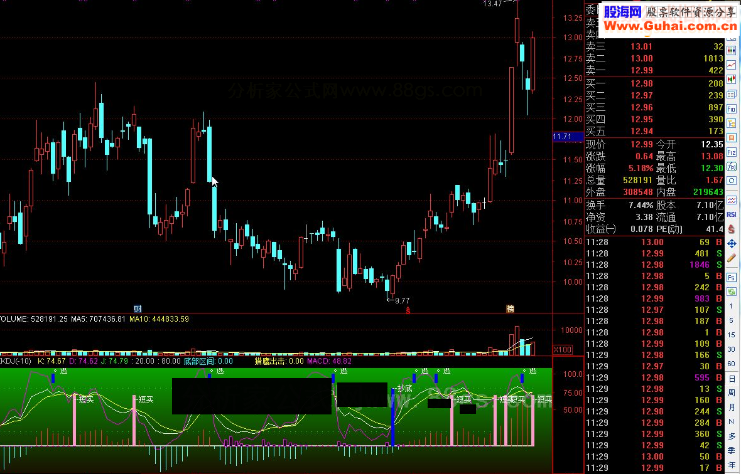Screen dimensions: 741x474
Task: Click the 买四 12.95 bid row
Action: [x=654, y=119]
